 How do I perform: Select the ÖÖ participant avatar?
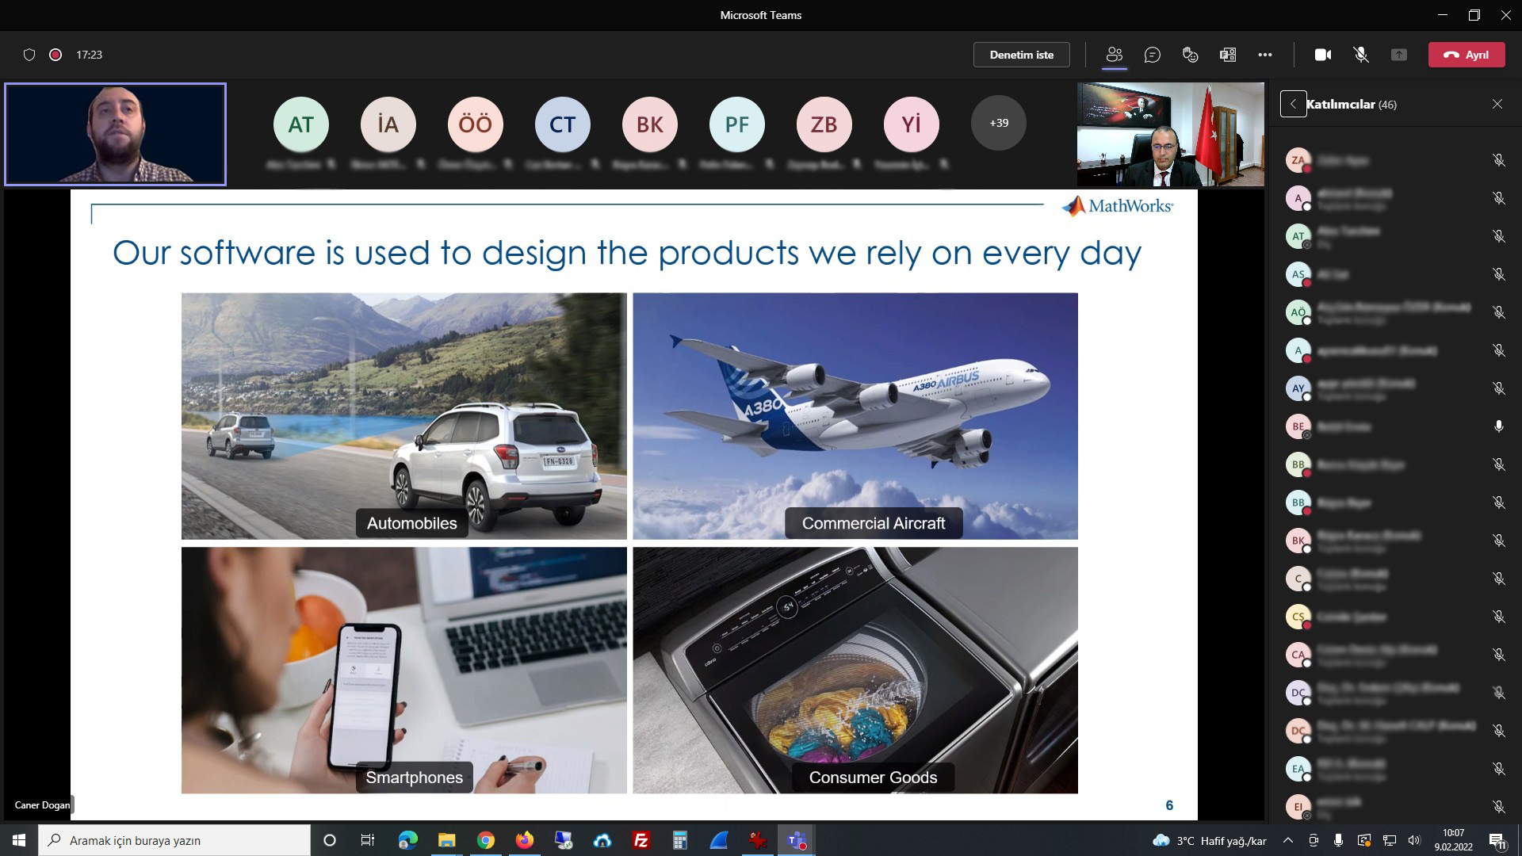476,124
